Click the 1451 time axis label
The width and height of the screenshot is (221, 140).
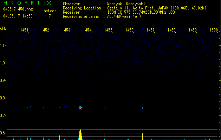tap(24, 30)
